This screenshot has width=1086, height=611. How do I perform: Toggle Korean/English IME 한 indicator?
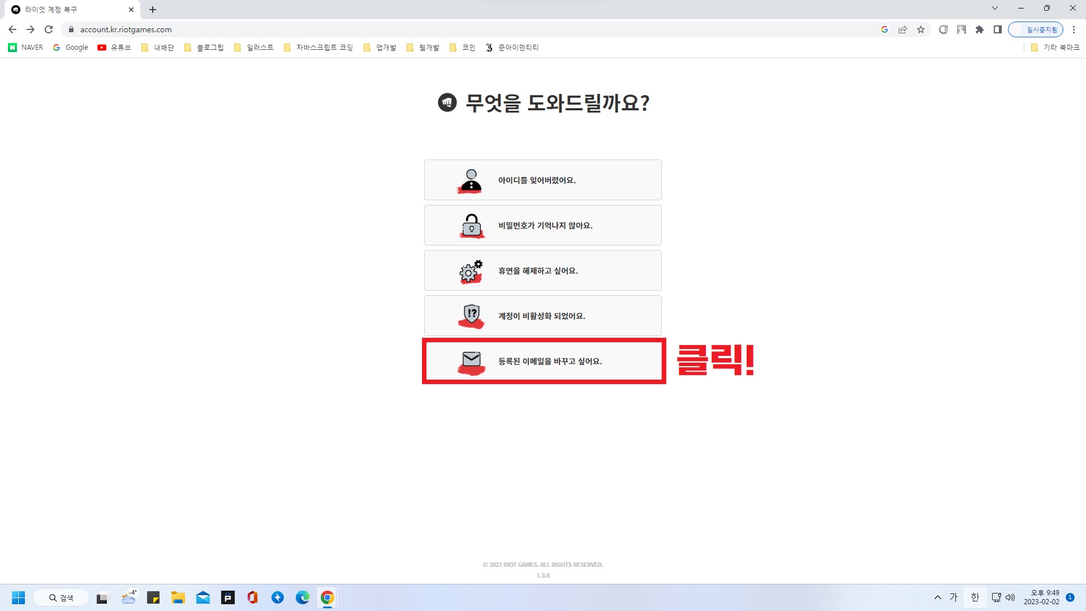coord(975,597)
